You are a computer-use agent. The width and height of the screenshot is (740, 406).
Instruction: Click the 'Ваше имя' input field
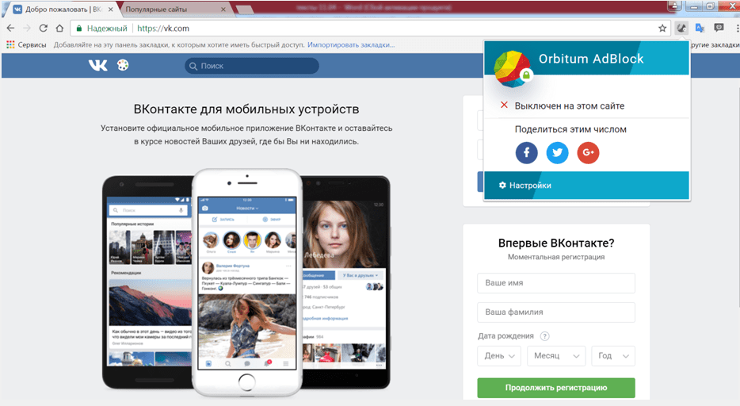click(x=555, y=283)
